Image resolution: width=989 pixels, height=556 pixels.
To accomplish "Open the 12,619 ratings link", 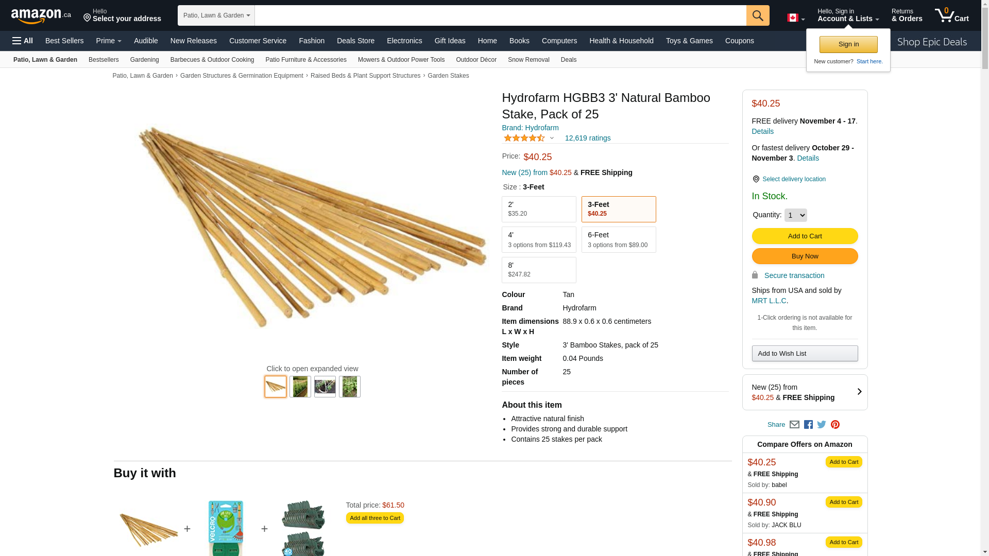I will (588, 138).
